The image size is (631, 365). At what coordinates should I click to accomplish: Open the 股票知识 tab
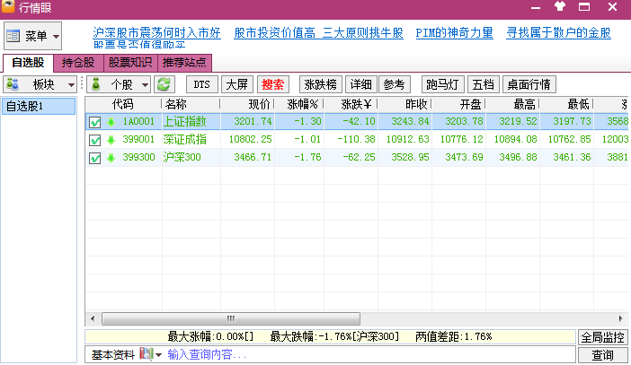coord(130,63)
